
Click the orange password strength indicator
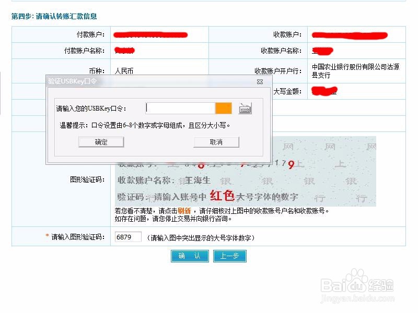(225, 107)
